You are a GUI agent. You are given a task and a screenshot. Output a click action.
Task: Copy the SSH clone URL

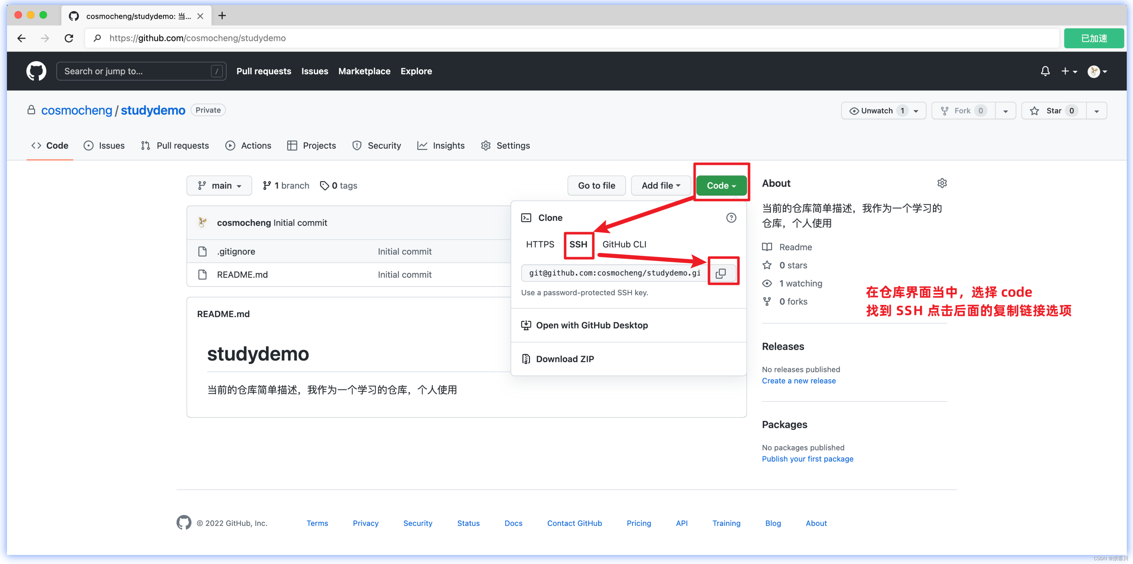[x=720, y=273]
